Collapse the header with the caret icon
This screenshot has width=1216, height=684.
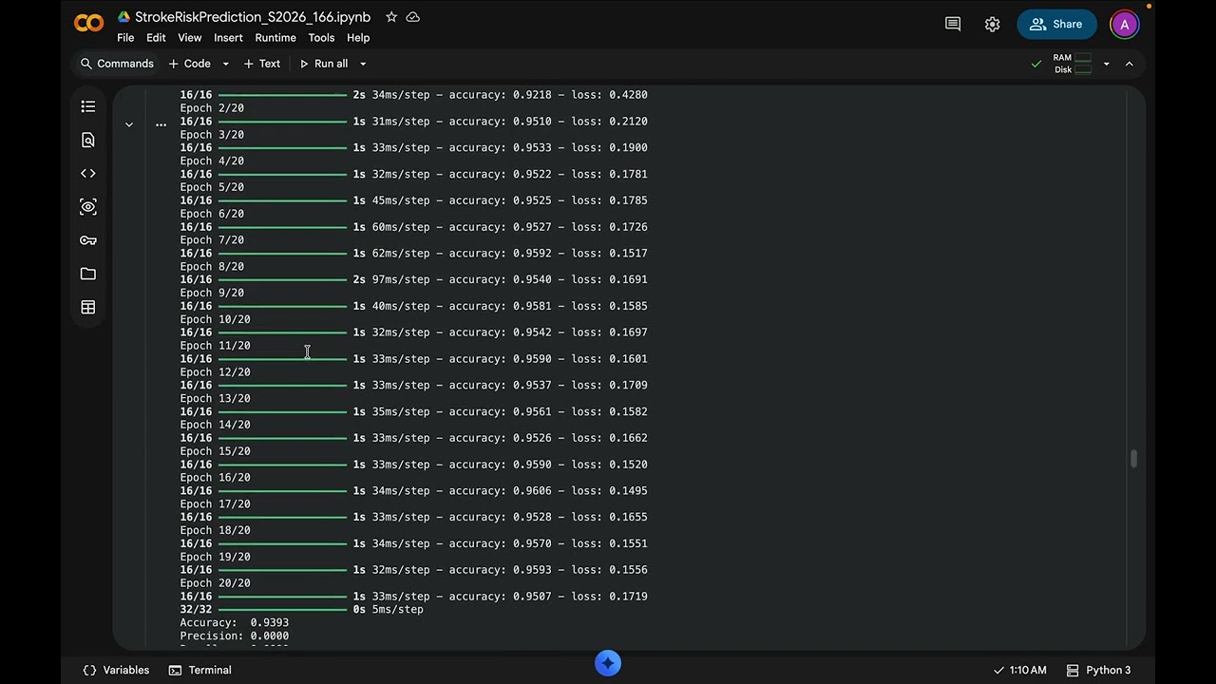click(x=1129, y=64)
